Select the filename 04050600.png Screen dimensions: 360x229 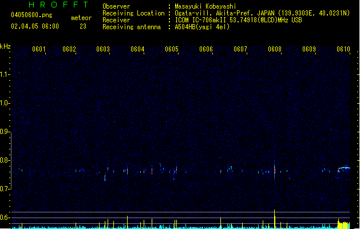click(31, 15)
